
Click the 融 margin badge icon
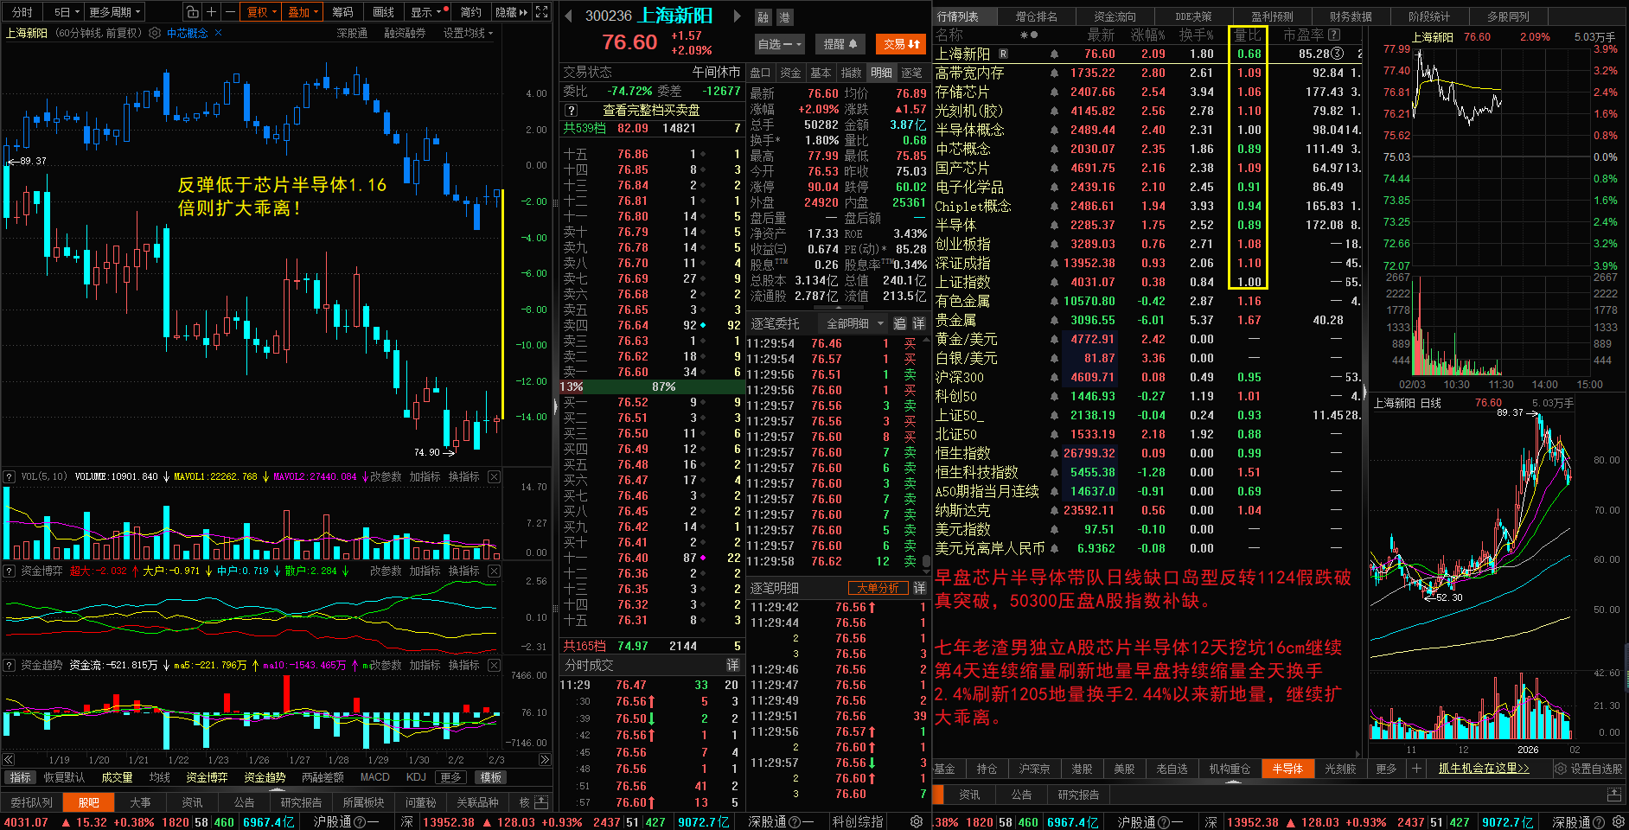coord(763,17)
